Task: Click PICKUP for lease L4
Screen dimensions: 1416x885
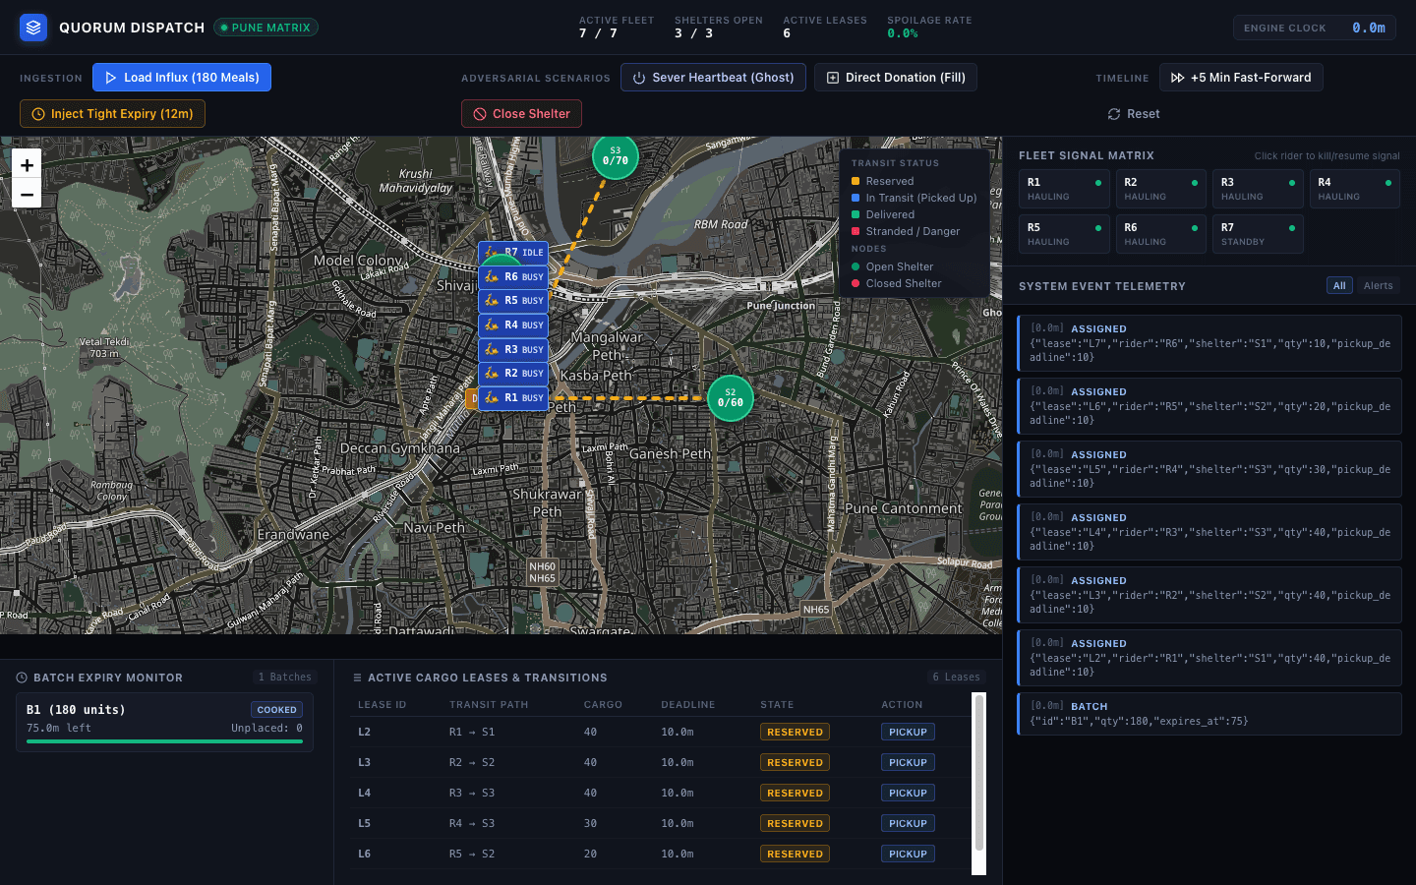Action: point(908,794)
